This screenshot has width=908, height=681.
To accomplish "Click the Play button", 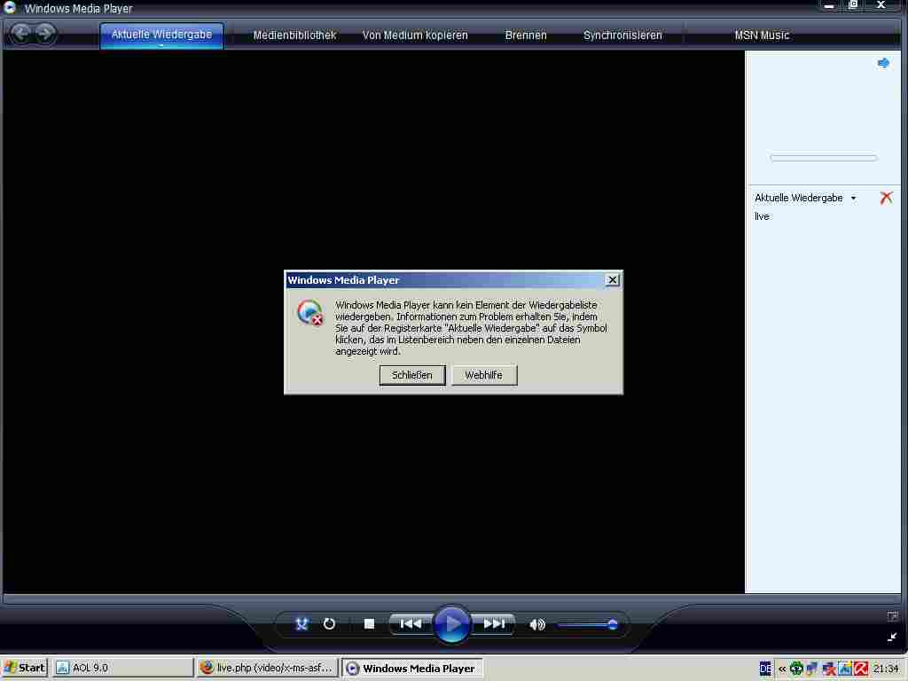I will click(451, 623).
